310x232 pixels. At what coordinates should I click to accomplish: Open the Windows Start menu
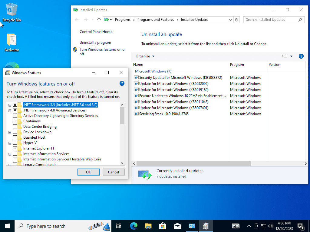[7, 226]
